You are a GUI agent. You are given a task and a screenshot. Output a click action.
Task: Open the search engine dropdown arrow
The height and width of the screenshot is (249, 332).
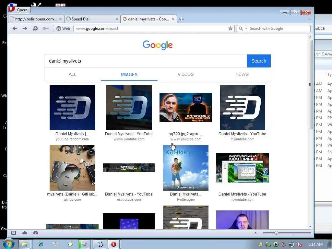click(x=246, y=29)
